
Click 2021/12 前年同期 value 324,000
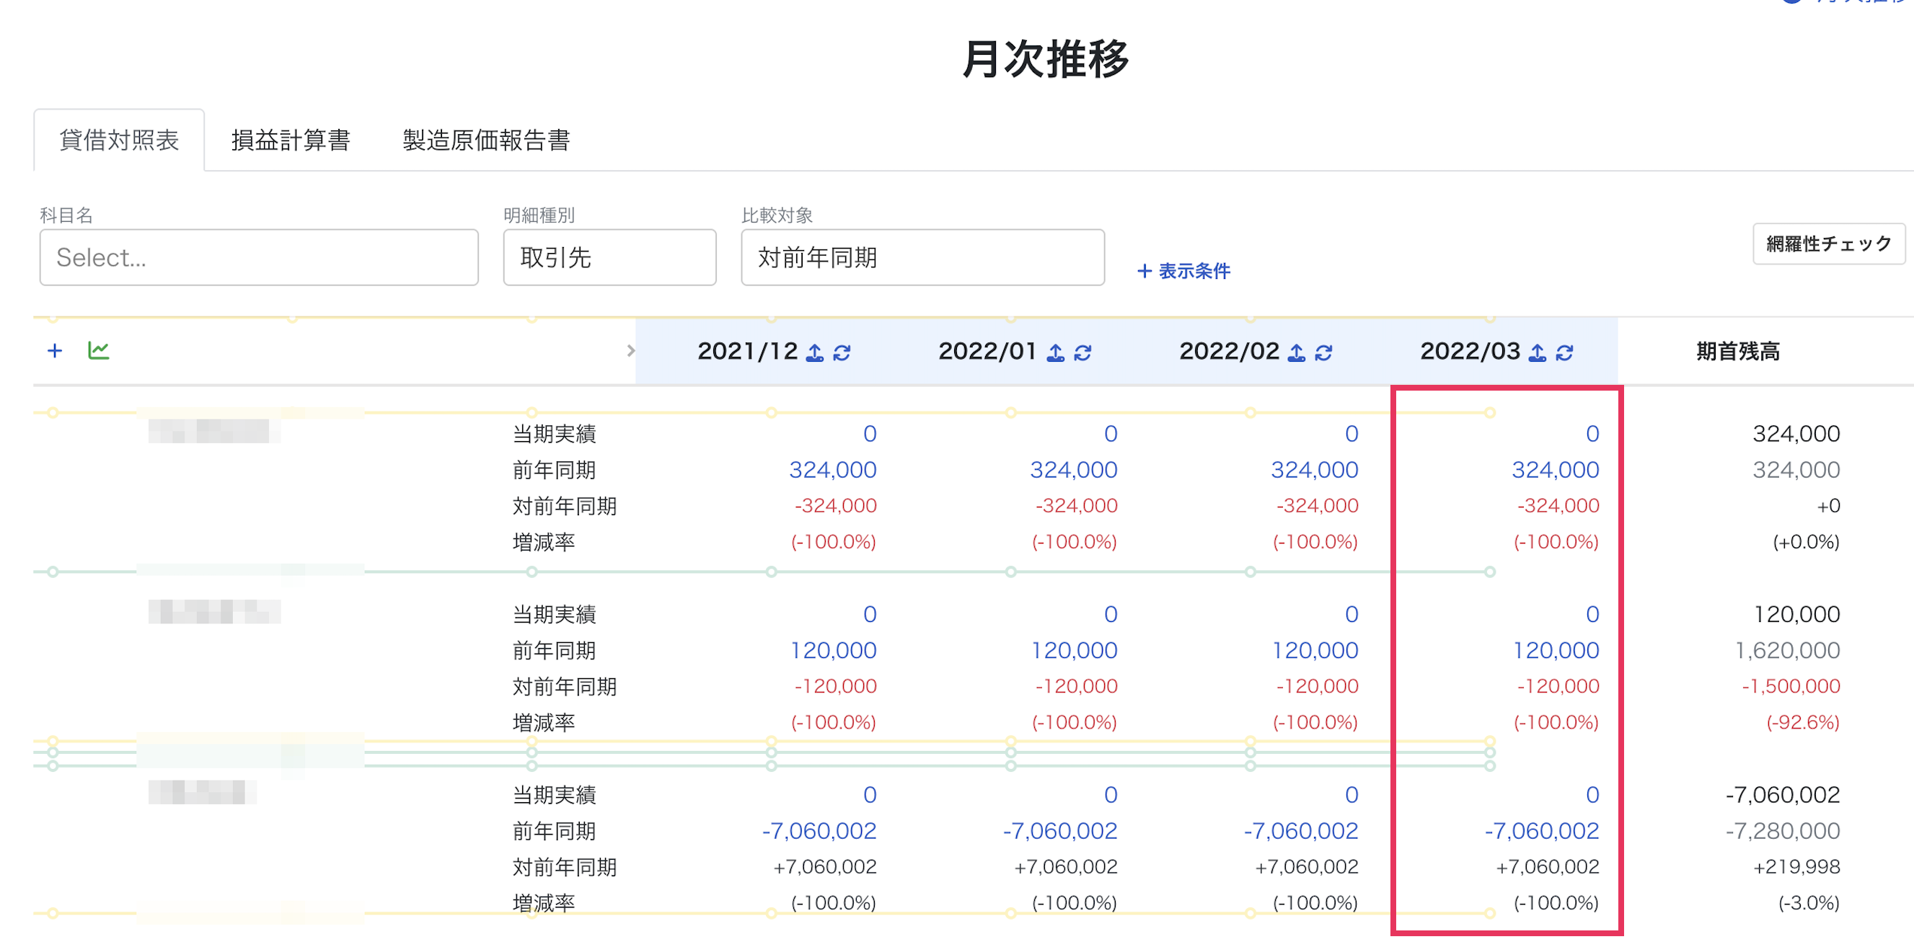pos(833,469)
